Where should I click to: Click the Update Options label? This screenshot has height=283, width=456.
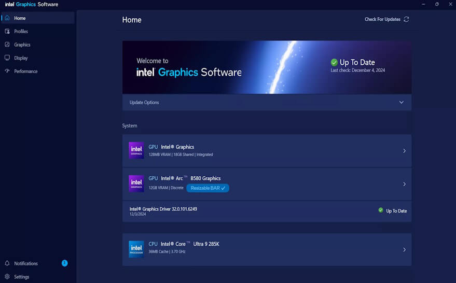tap(144, 102)
